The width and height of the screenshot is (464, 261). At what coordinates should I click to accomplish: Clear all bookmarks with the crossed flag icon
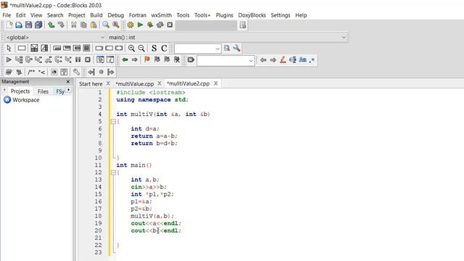click(x=177, y=59)
